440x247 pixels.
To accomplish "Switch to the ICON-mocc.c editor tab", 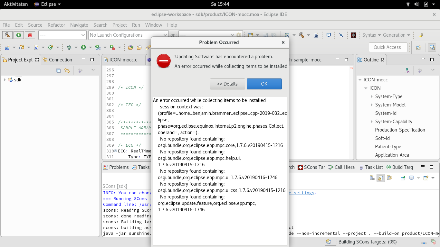I will [x=120, y=60].
